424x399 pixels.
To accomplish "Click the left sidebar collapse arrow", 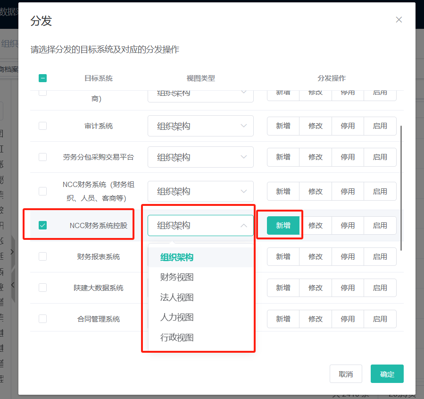I will 13,285.
